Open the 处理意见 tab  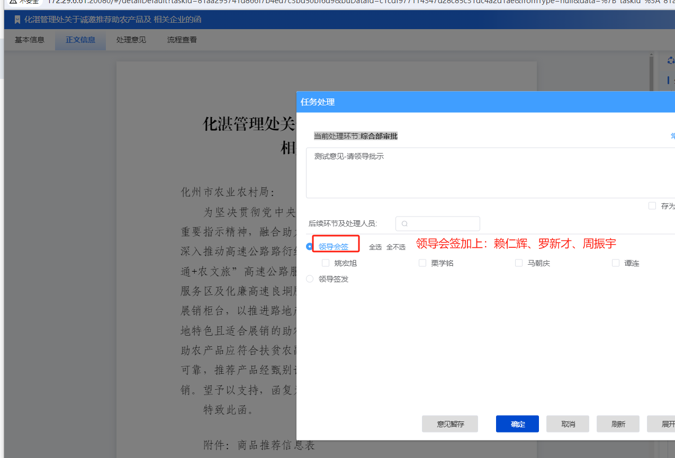131,40
